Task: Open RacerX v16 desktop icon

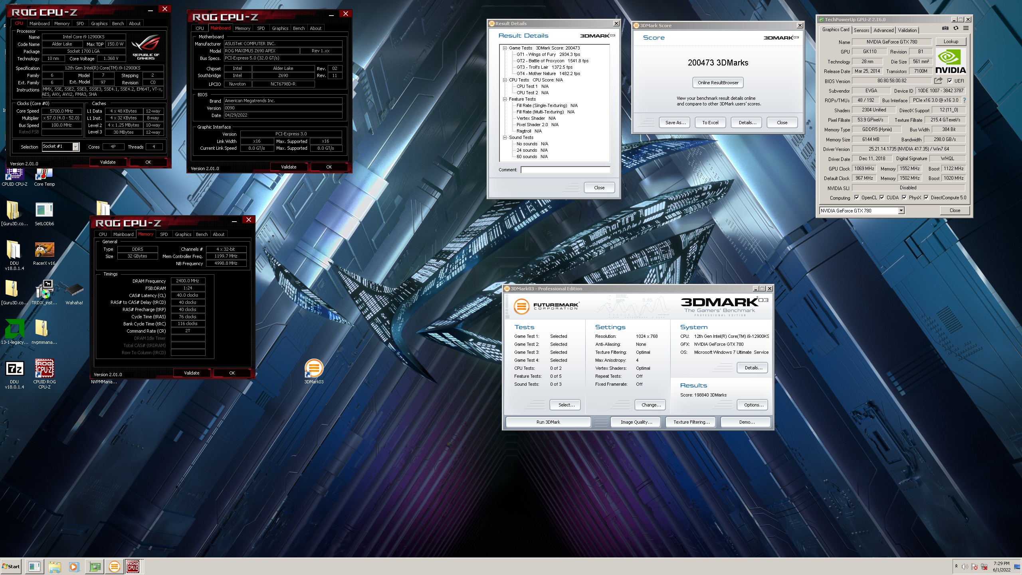Action: [44, 253]
